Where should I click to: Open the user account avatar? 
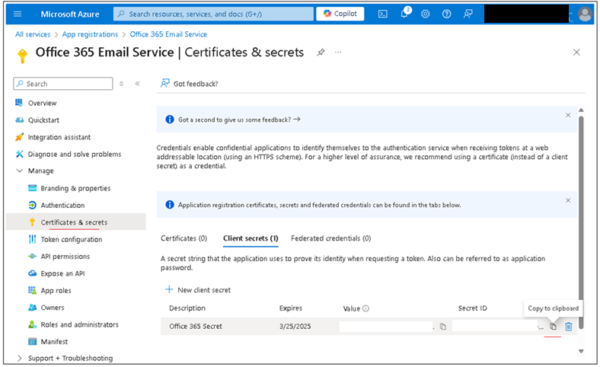585,14
